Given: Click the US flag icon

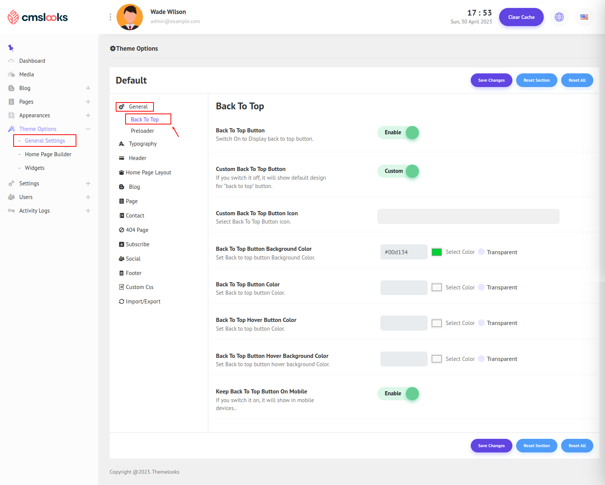Looking at the screenshot, I should click(x=584, y=17).
